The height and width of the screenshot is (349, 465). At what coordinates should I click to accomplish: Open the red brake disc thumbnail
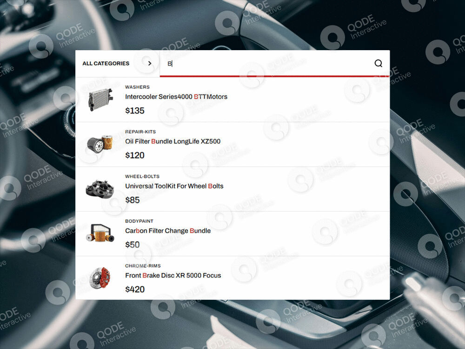coord(99,278)
